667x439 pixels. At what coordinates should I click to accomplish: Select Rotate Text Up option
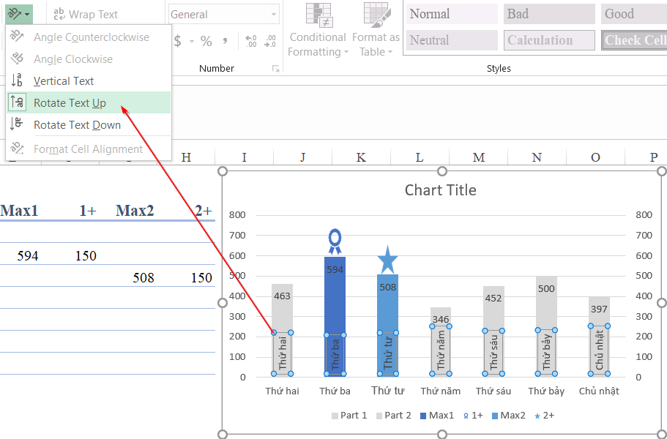70,103
